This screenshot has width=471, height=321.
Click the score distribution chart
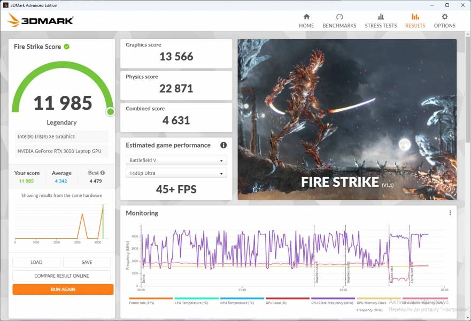[x=61, y=223]
